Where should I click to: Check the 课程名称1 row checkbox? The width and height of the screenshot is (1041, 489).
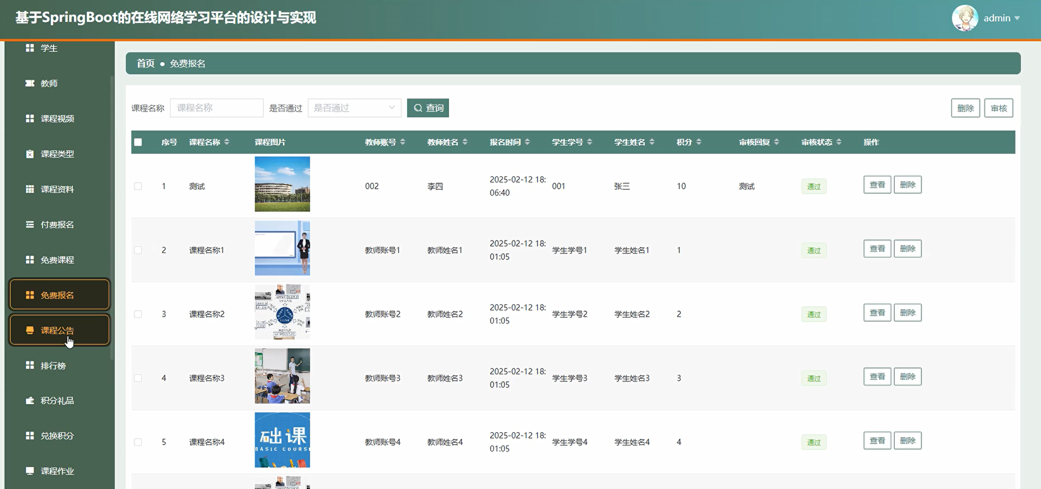pyautogui.click(x=138, y=250)
